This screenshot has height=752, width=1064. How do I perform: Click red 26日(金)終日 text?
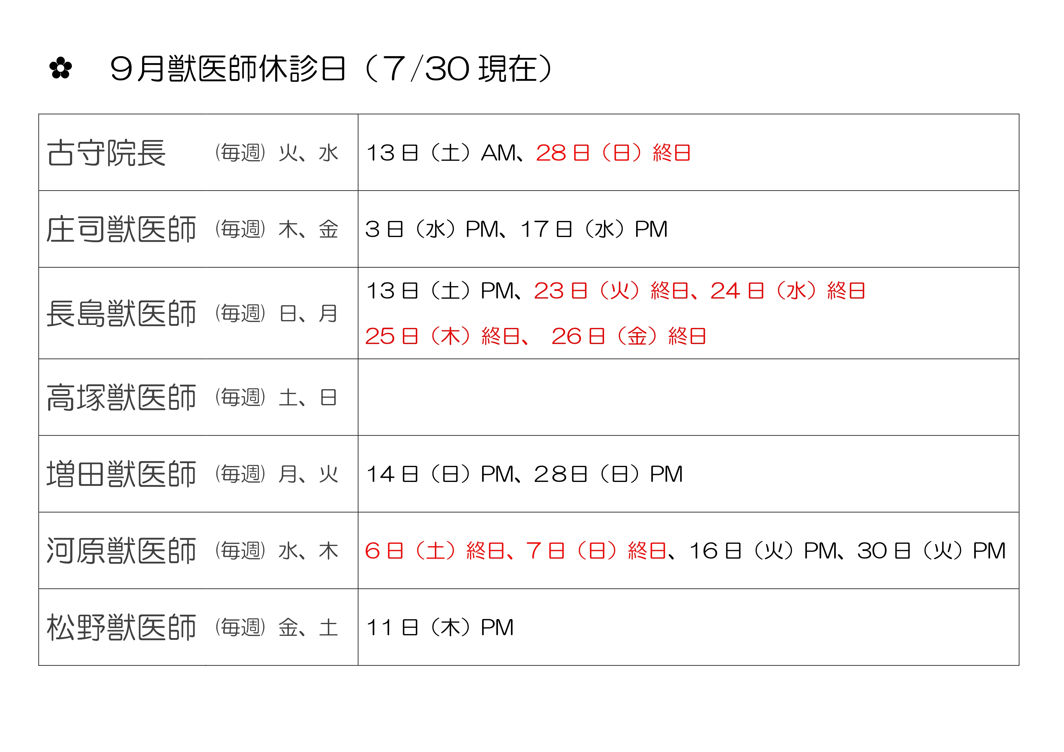tap(629, 336)
